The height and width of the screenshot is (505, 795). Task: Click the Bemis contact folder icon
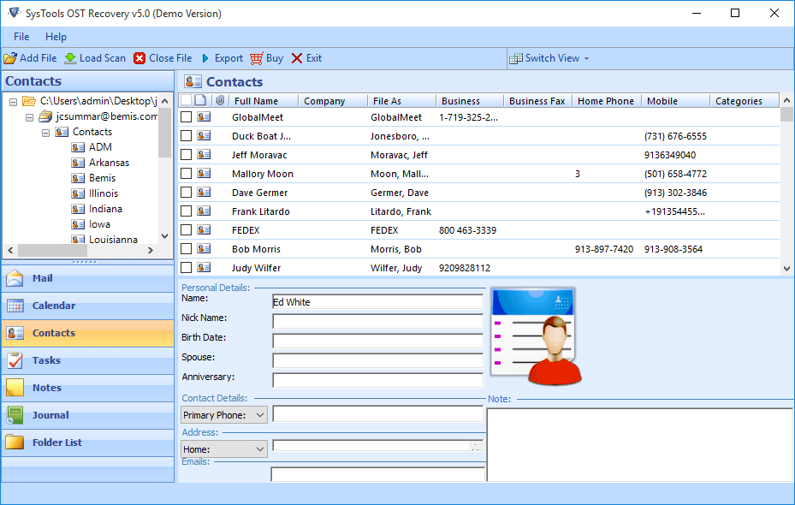tap(78, 178)
